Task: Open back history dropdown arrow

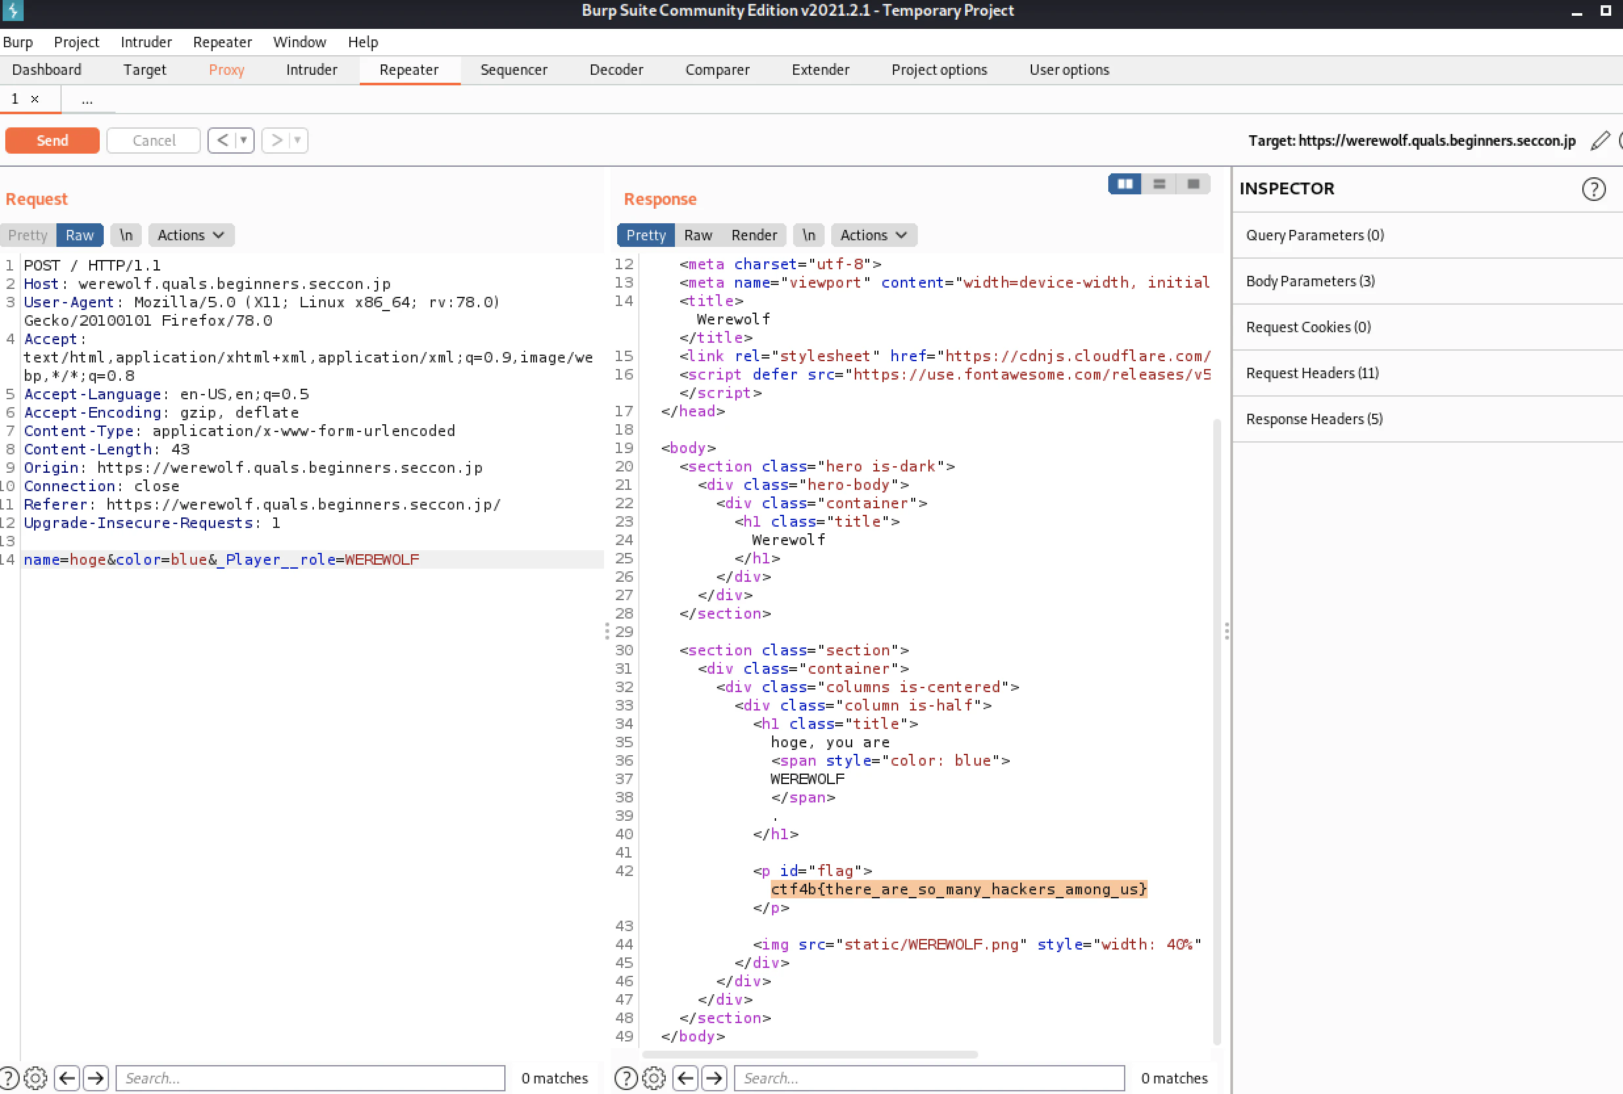Action: (x=244, y=141)
